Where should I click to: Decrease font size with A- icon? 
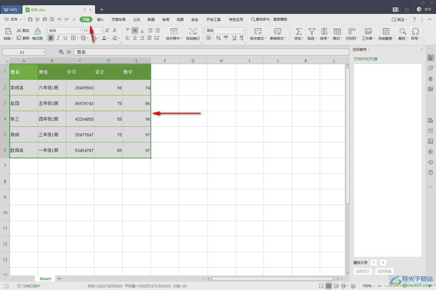click(x=115, y=30)
